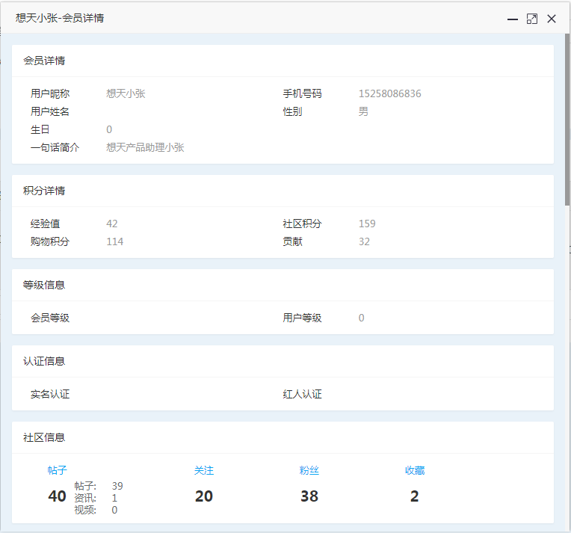The height and width of the screenshot is (533, 571).
Task: Click the 粉丝 count 38
Action: (309, 496)
